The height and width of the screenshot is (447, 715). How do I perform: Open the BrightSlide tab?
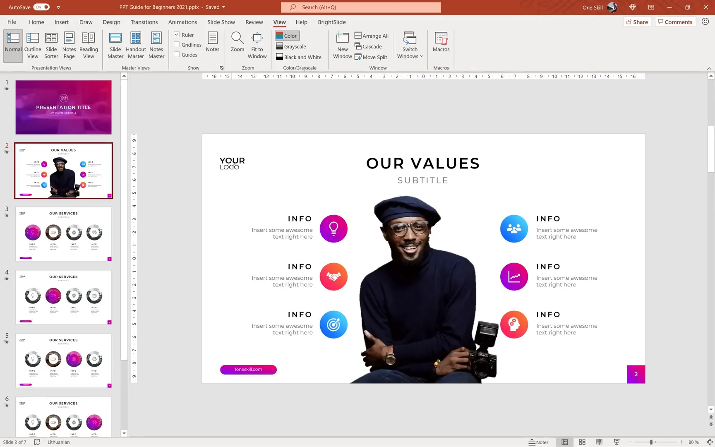point(331,22)
